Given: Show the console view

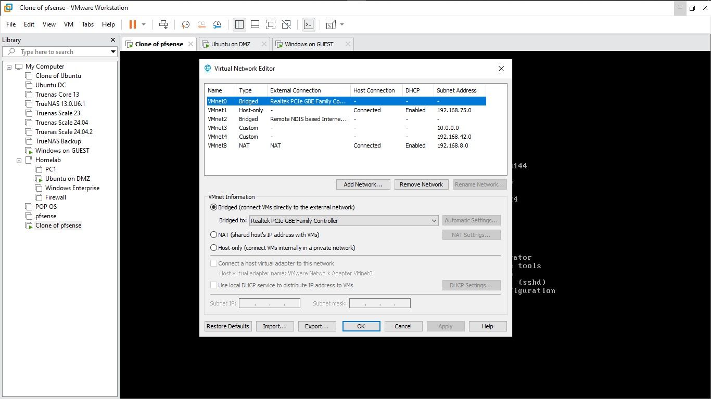Looking at the screenshot, I should pos(308,24).
